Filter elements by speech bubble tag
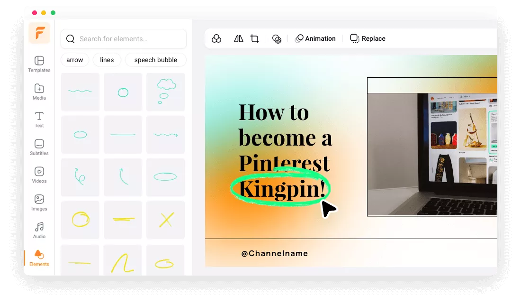 click(x=156, y=60)
